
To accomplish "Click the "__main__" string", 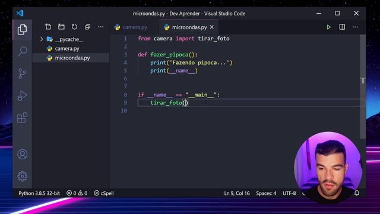I will coord(201,95).
